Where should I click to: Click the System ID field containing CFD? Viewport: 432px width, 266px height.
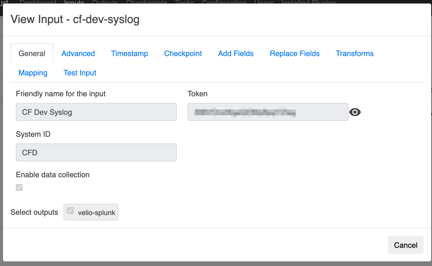pos(96,153)
